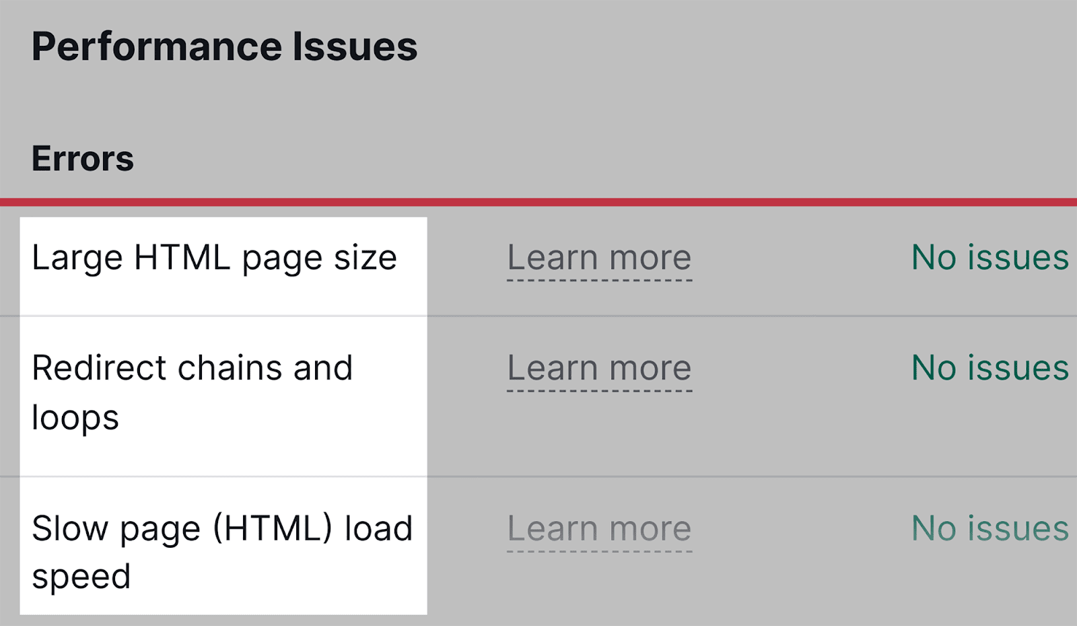Viewport: 1077px width, 626px height.
Task: Click Learn more for Large HTML page size
Action: tap(599, 258)
